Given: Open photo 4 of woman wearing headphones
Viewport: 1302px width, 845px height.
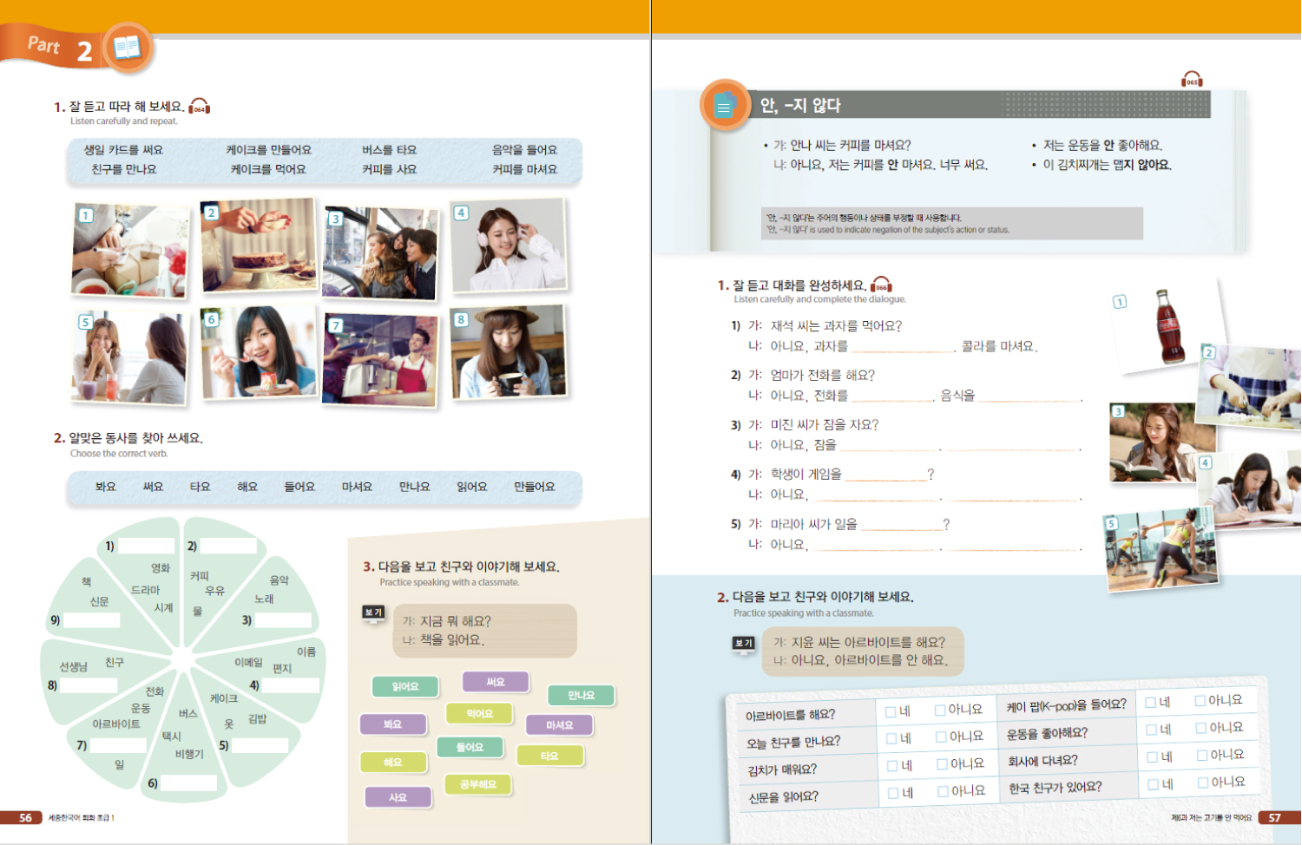Looking at the screenshot, I should pyautogui.click(x=509, y=246).
